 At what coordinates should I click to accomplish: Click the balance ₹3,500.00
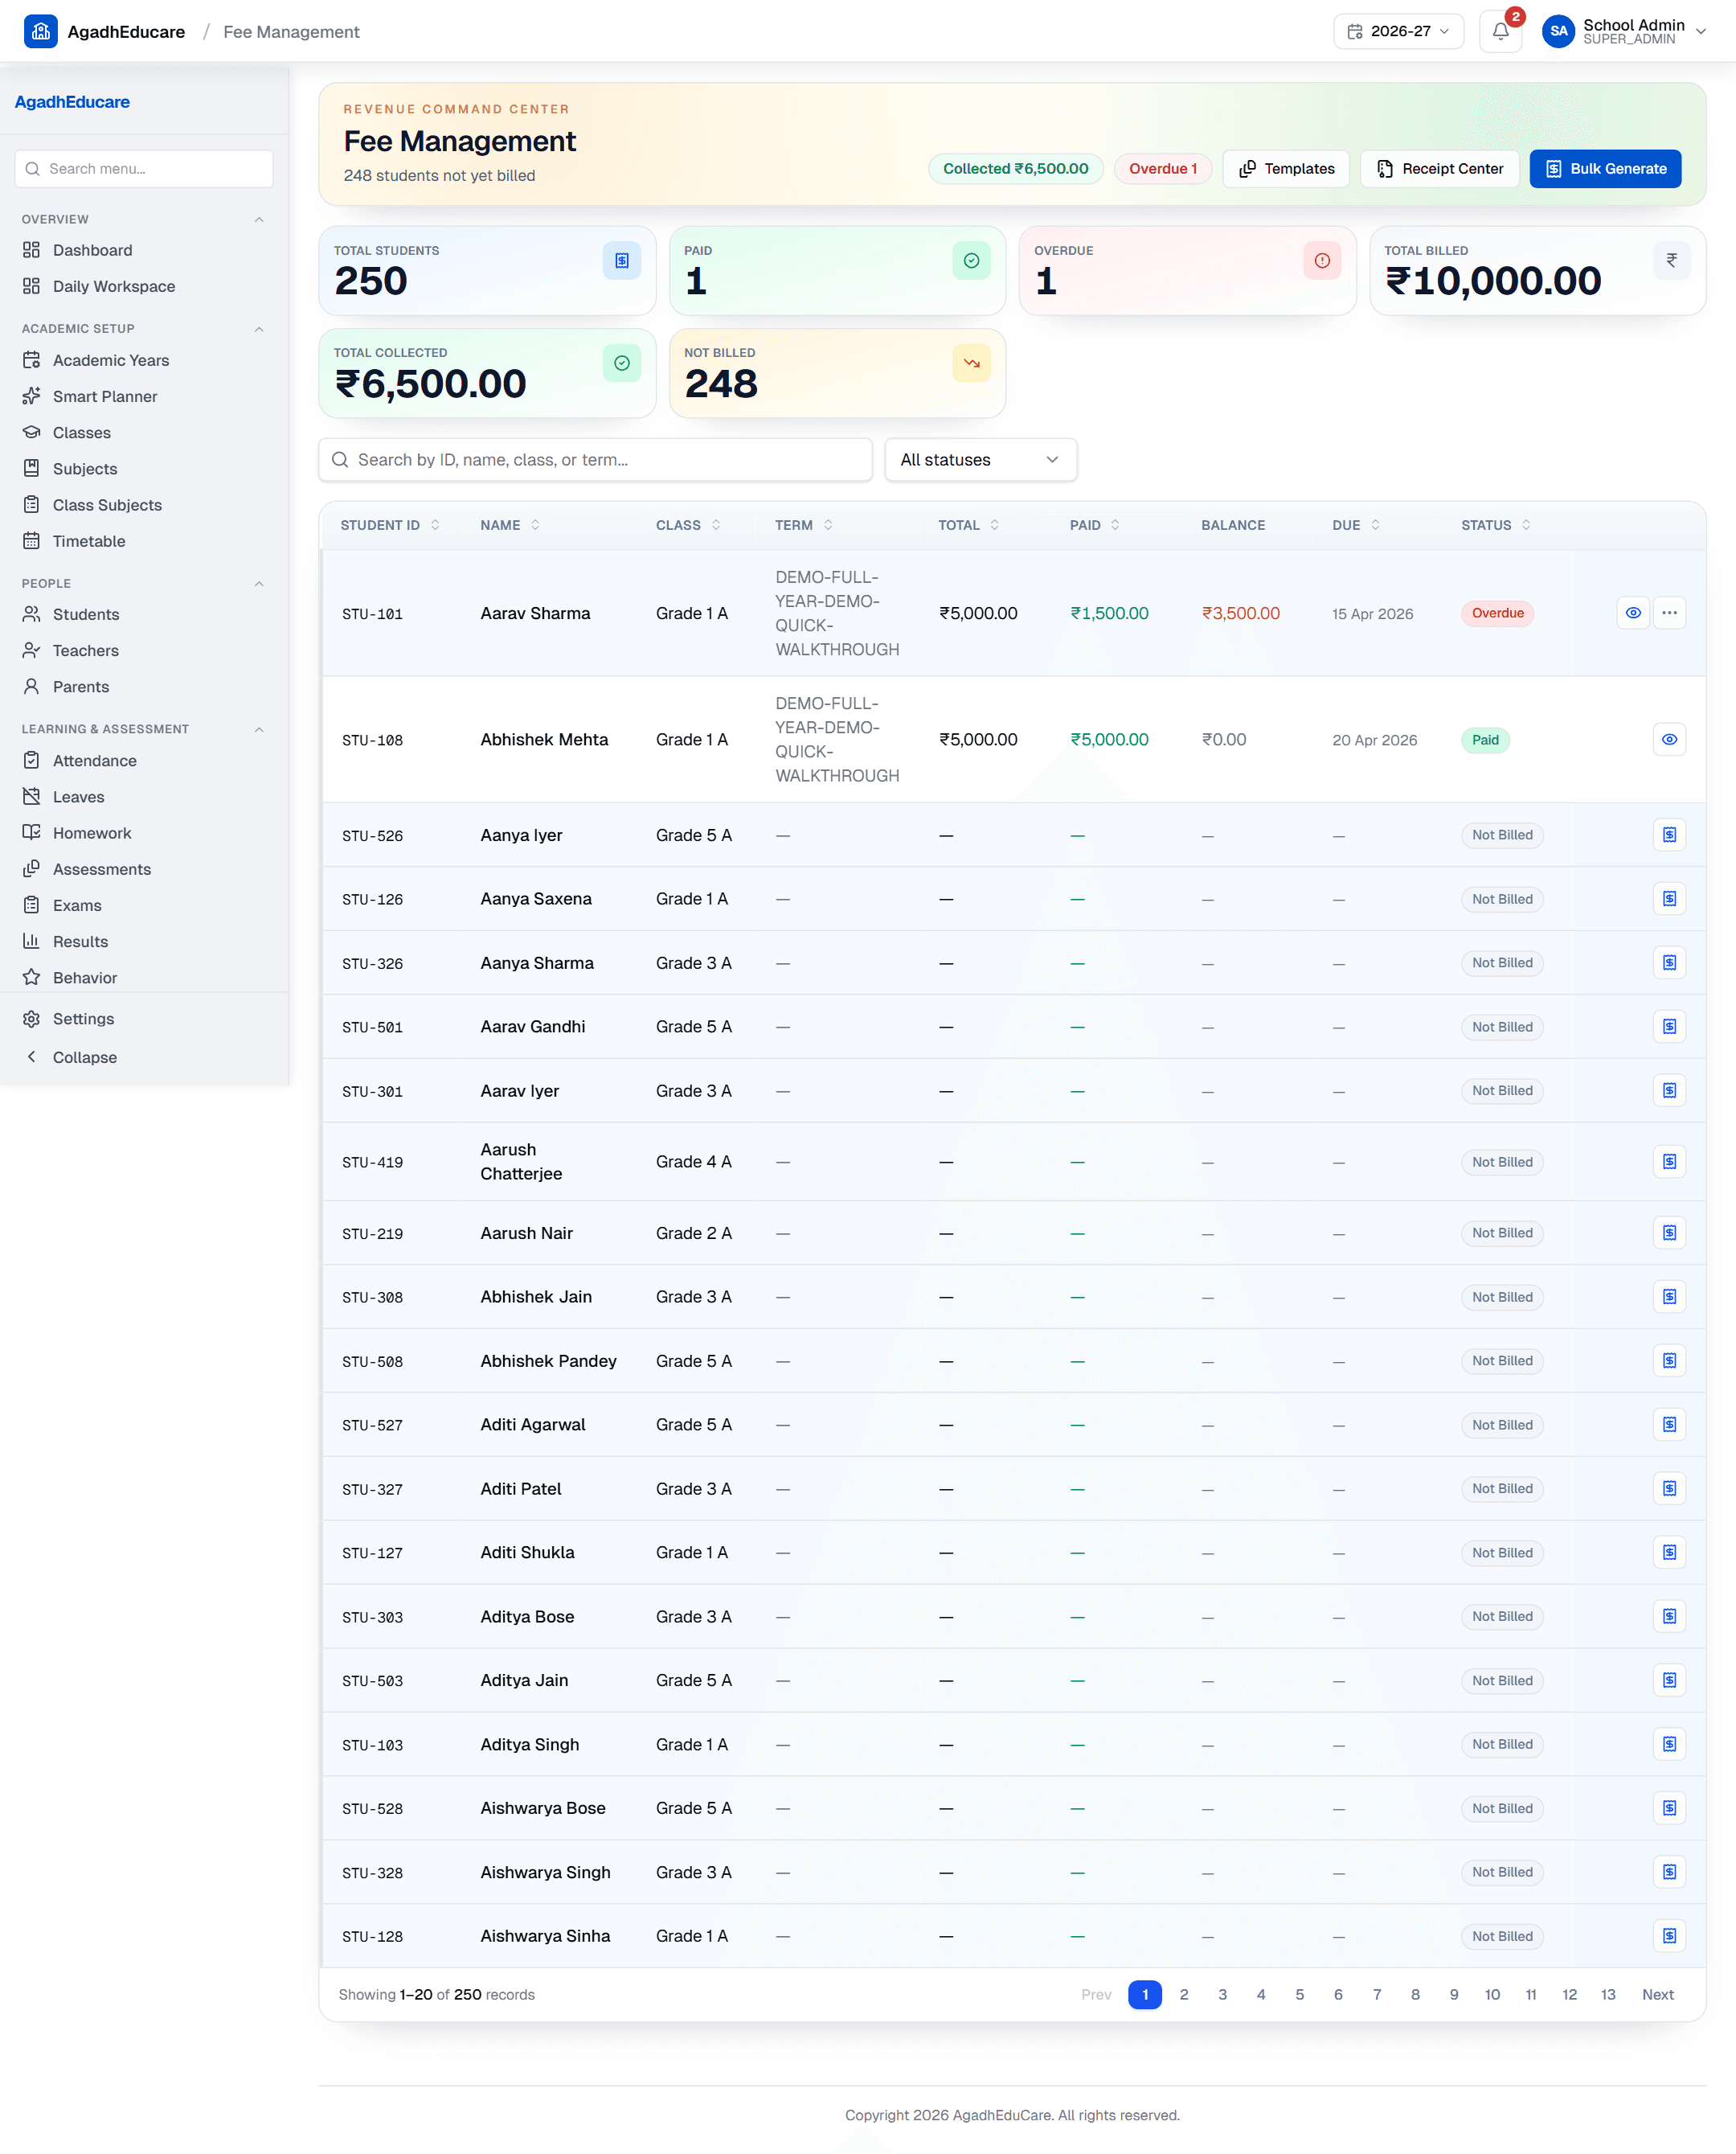click(1240, 613)
